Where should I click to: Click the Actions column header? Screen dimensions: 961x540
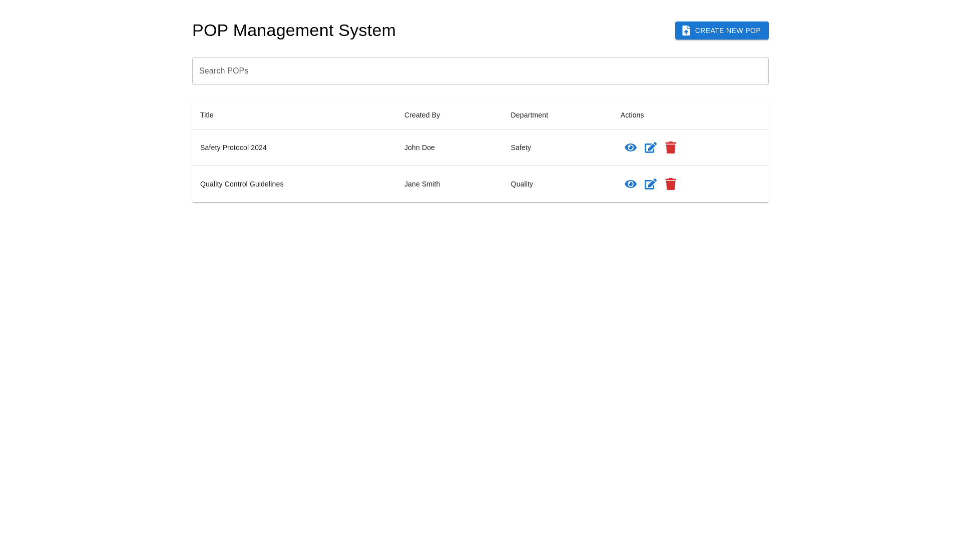(x=632, y=115)
